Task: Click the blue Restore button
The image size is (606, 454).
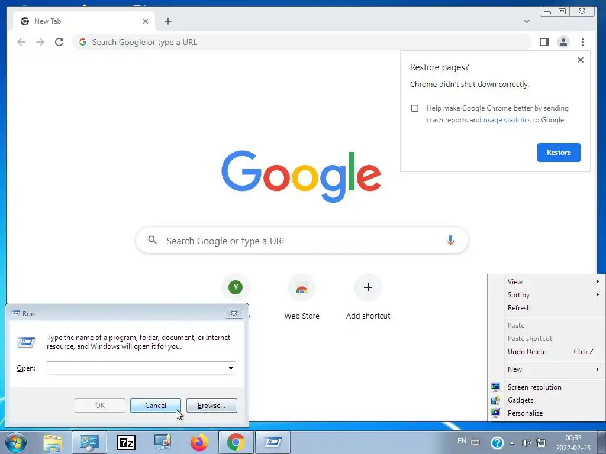Action: pyautogui.click(x=559, y=153)
